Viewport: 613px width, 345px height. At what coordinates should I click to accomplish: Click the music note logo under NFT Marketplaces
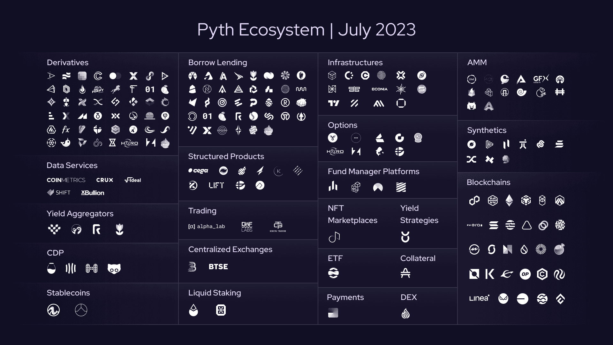pos(334,237)
